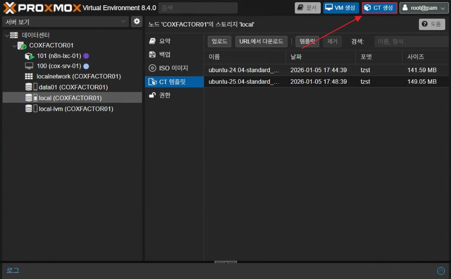Click the localnetwork grid icon
Screen dimensions: 451x279
pyautogui.click(x=29, y=76)
